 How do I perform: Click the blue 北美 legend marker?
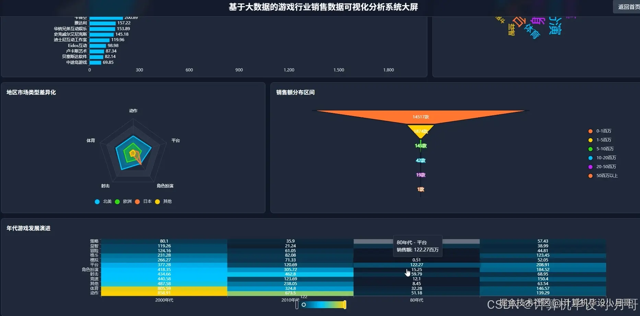click(x=97, y=201)
